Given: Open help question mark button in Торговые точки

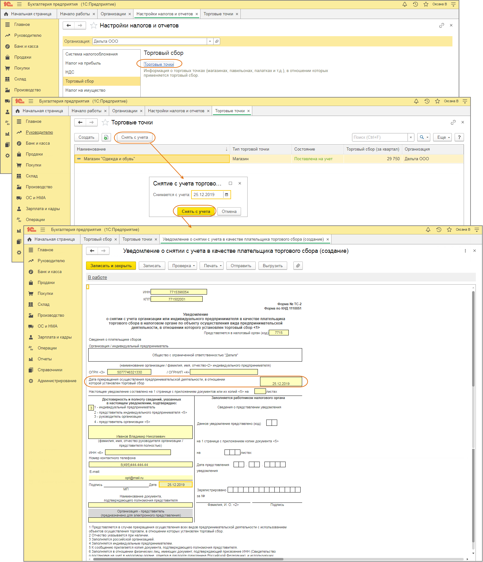Looking at the screenshot, I should point(459,137).
